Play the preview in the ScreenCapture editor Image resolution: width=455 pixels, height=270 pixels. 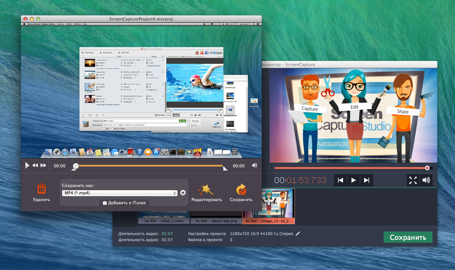353,180
